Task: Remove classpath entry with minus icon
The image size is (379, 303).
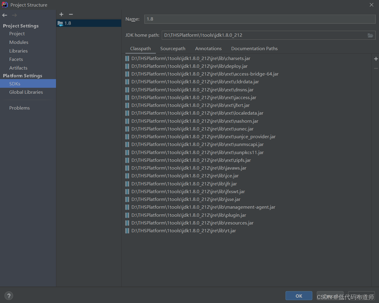Action: tap(376, 68)
